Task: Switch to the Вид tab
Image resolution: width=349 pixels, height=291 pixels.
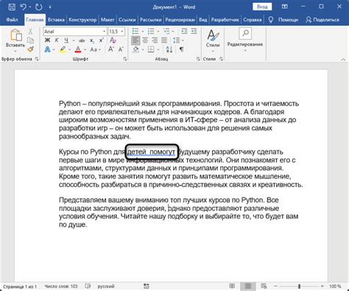Action: (202, 20)
